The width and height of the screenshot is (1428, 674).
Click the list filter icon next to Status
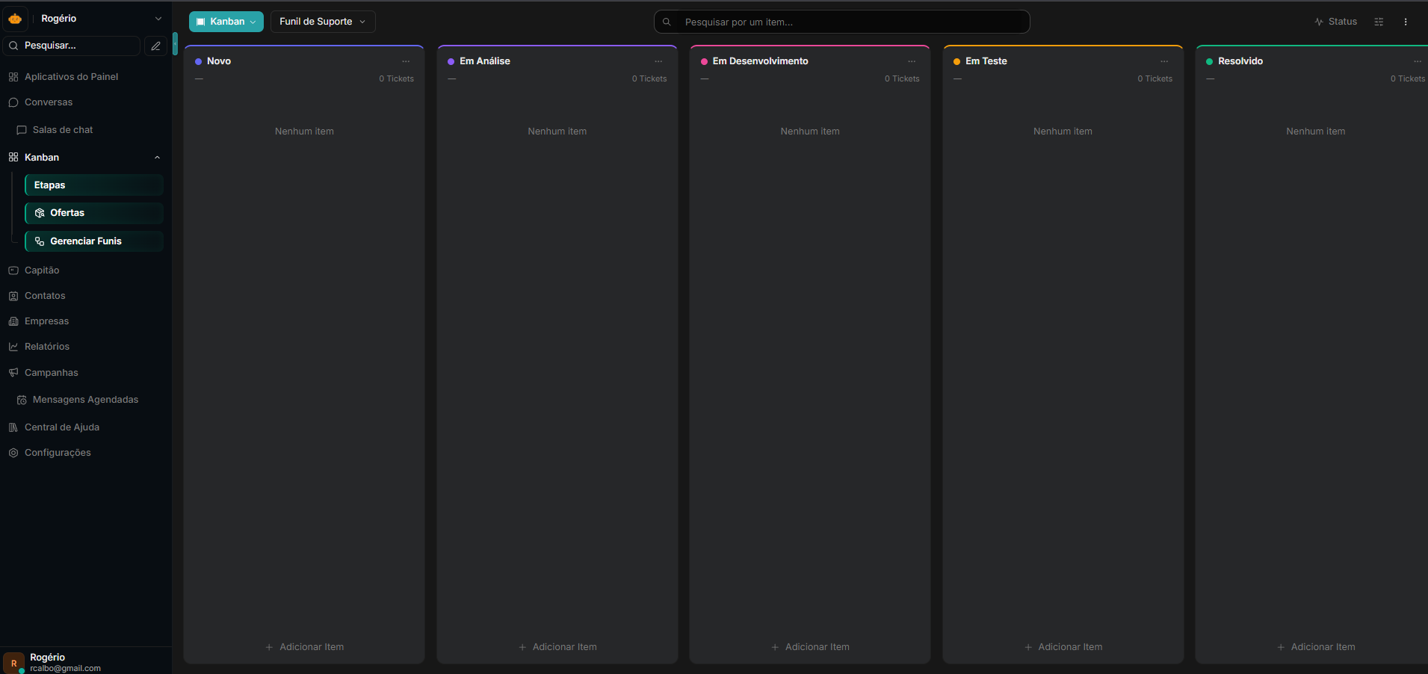pos(1379,22)
